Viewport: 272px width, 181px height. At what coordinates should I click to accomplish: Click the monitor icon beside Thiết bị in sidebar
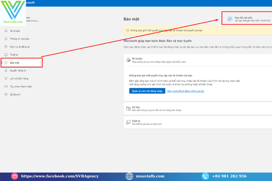6,55
